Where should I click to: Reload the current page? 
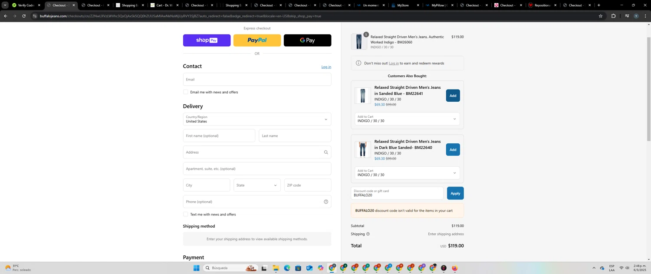tap(23, 16)
